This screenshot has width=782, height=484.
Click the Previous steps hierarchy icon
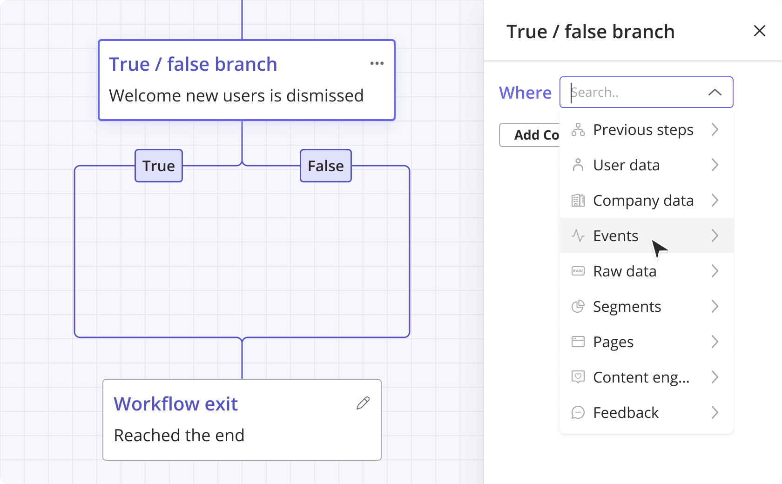578,130
